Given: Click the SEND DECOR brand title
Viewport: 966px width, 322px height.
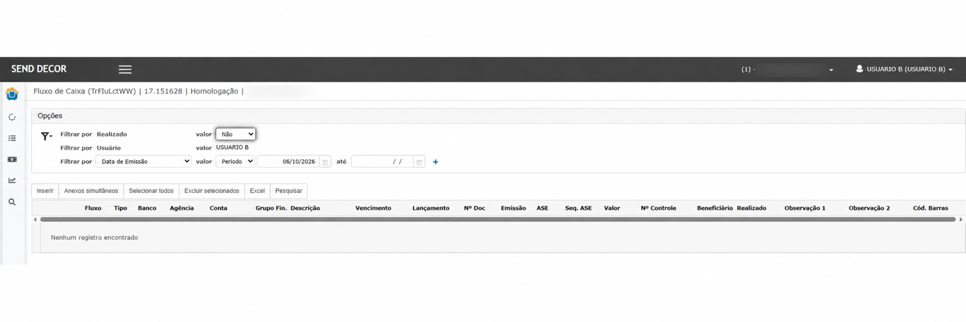Looking at the screenshot, I should point(39,69).
